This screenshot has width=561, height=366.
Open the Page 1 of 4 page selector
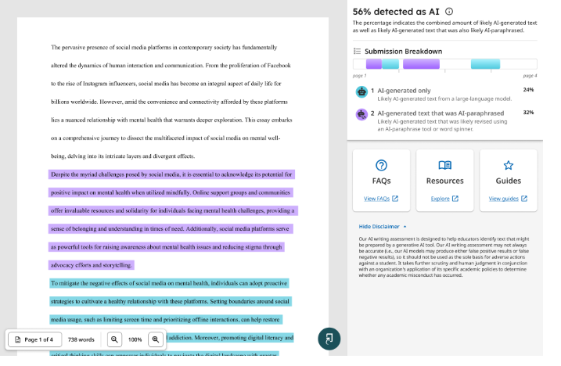click(x=35, y=339)
